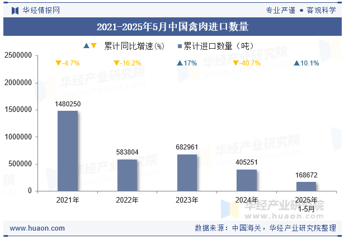
Task: Click the 2024年 x-axis label
Action: [247, 200]
